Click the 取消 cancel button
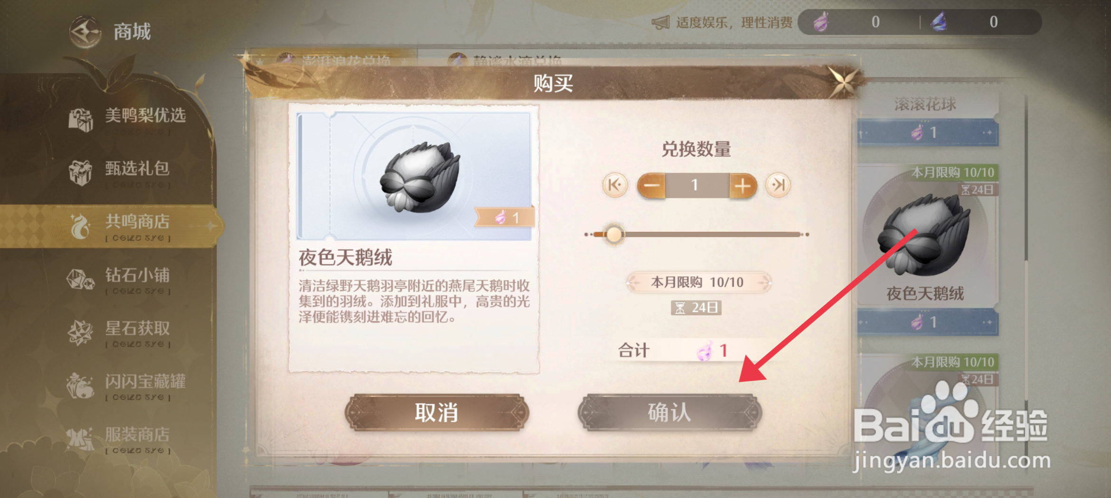The image size is (1111, 498). [437, 412]
